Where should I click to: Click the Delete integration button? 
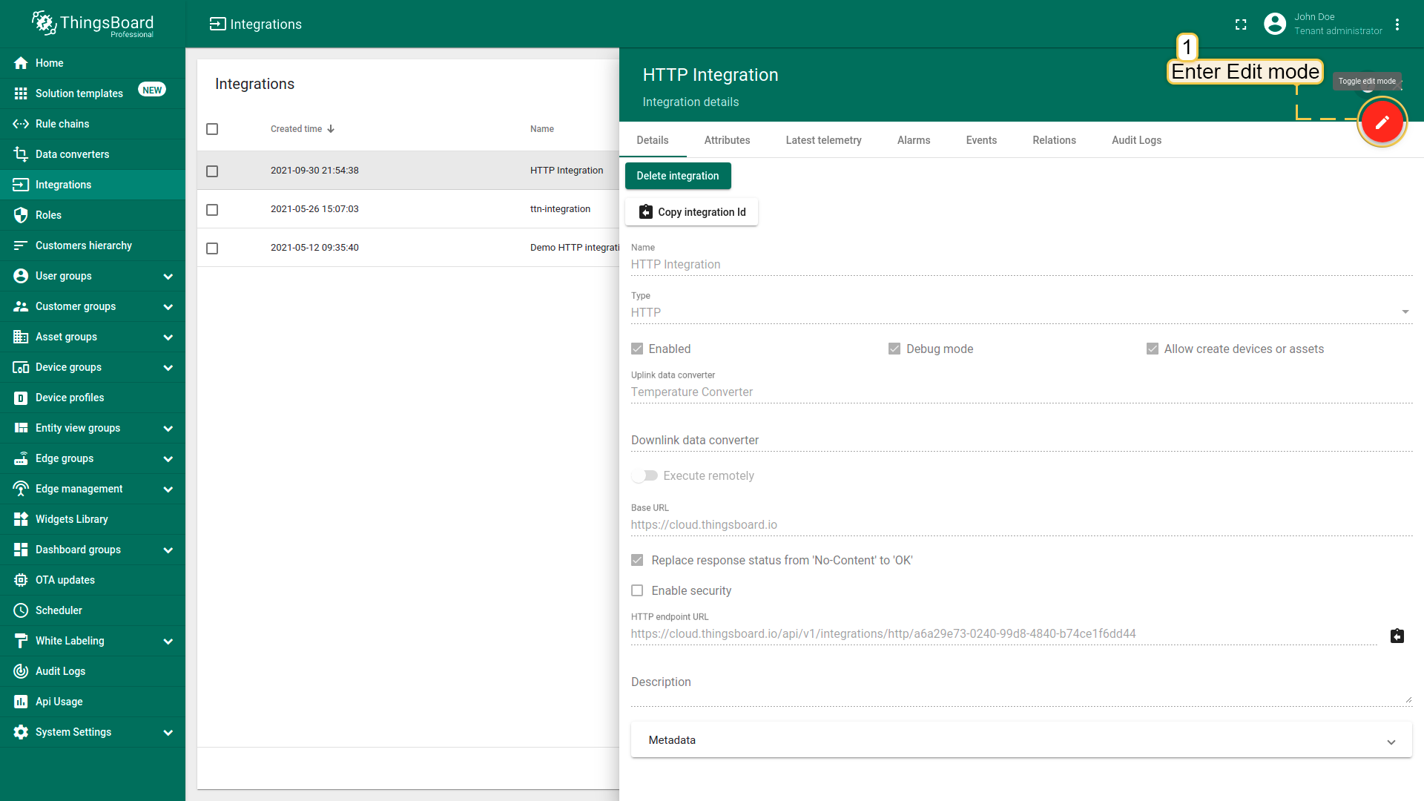[x=677, y=176]
